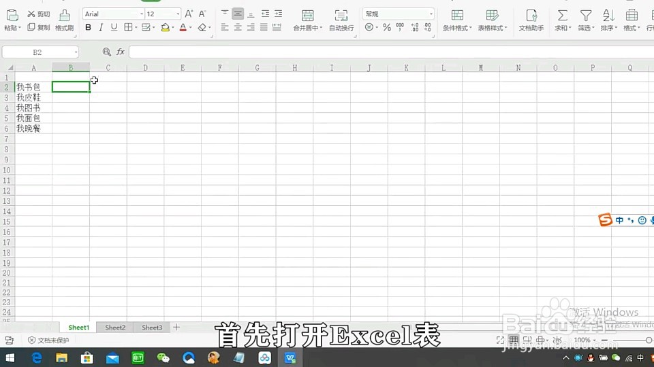Click the decrease decimal places icon

coord(428,27)
